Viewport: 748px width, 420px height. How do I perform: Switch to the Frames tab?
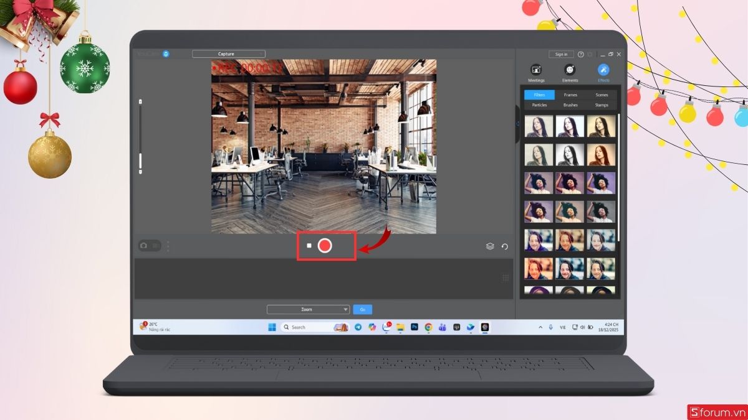(570, 95)
